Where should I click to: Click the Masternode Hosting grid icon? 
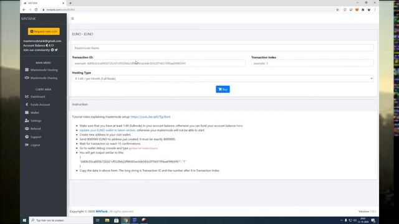pos(27,70)
